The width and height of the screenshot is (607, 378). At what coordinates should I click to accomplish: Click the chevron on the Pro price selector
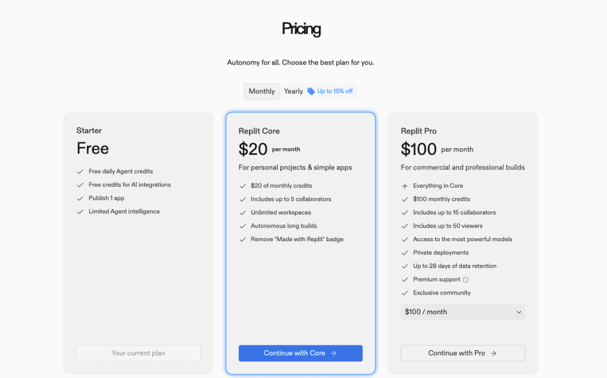pos(519,312)
